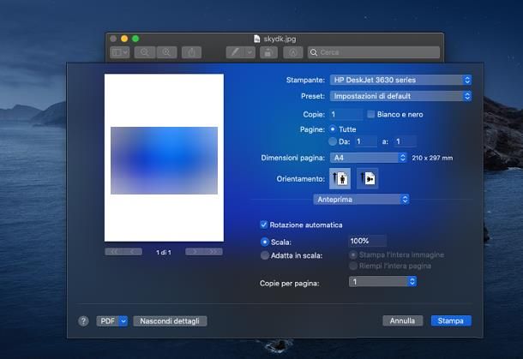This screenshot has width=523, height=359.
Task: Zoom in using the toolbar magnifier
Action: 166,52
